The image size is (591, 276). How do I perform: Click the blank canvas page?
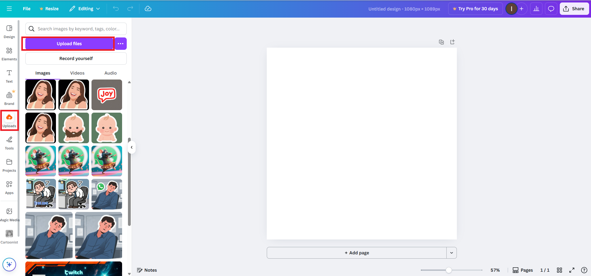362,144
